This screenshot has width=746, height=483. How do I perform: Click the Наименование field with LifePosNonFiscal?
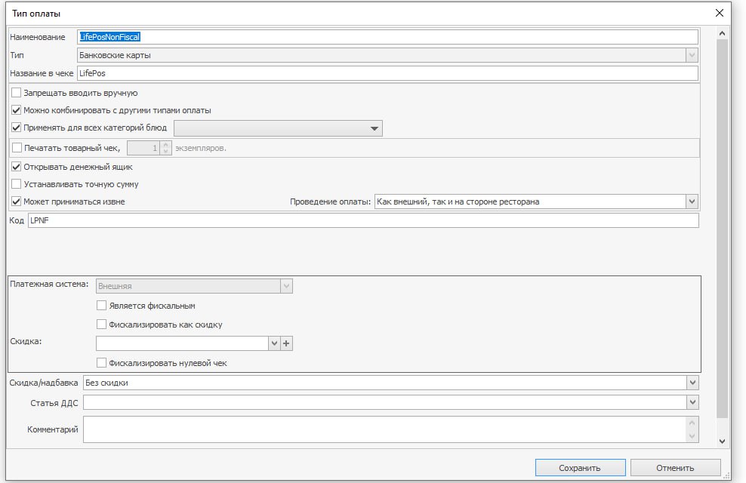coord(387,37)
